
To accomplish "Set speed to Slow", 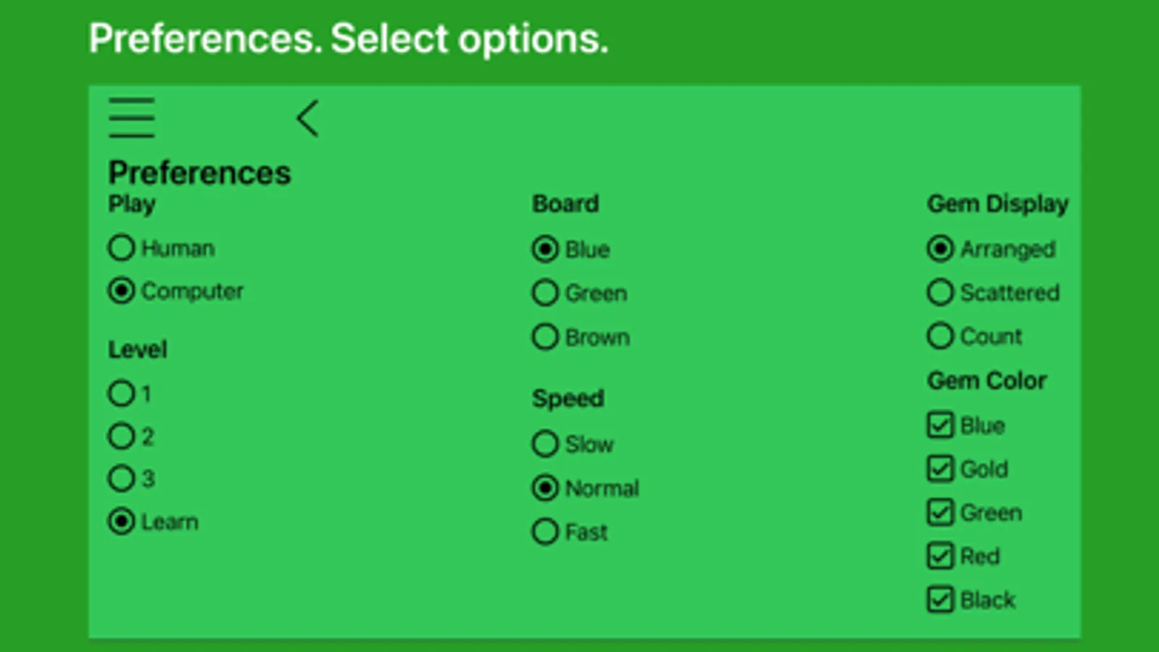I will [x=545, y=443].
